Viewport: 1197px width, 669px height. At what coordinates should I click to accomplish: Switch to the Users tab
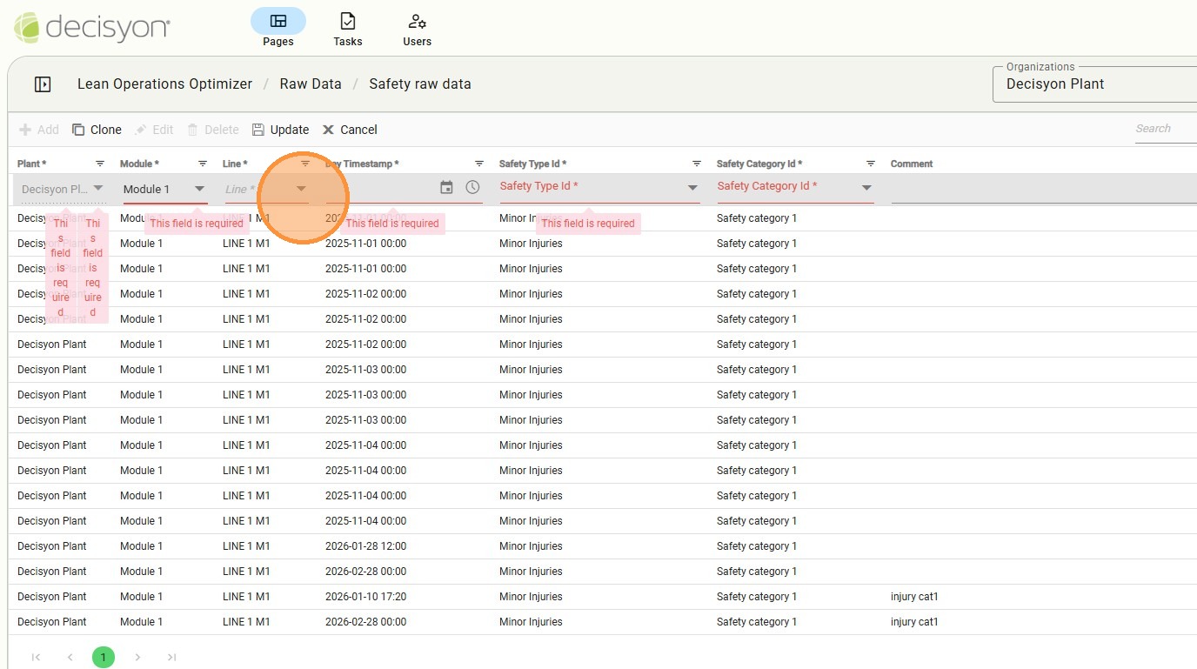[417, 29]
